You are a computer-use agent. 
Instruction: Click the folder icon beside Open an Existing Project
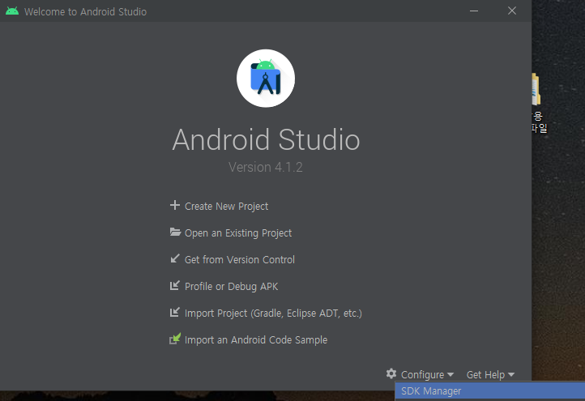click(x=175, y=232)
